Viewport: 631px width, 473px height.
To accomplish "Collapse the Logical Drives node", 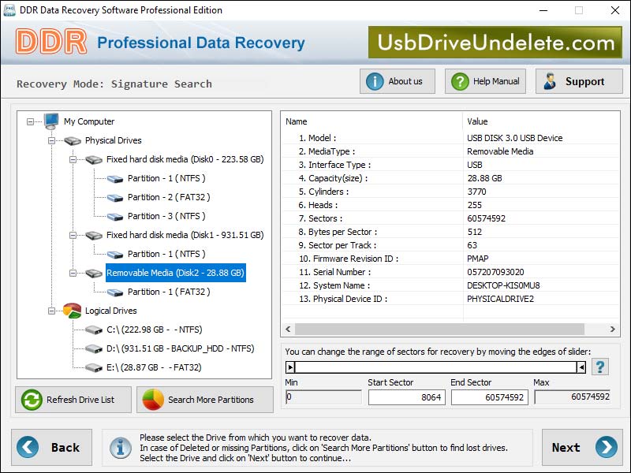I will (51, 311).
